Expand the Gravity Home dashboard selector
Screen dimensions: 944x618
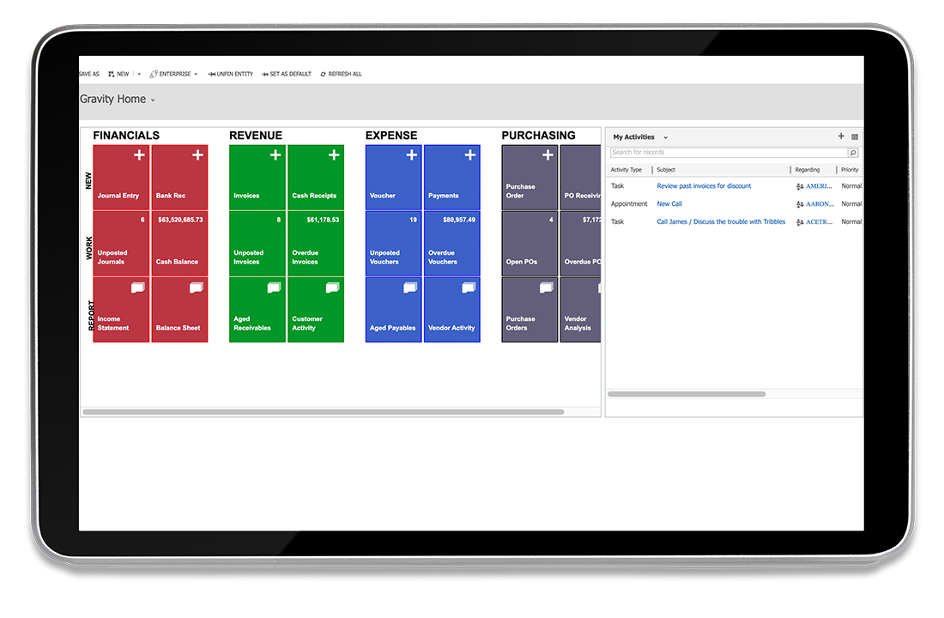tap(153, 100)
